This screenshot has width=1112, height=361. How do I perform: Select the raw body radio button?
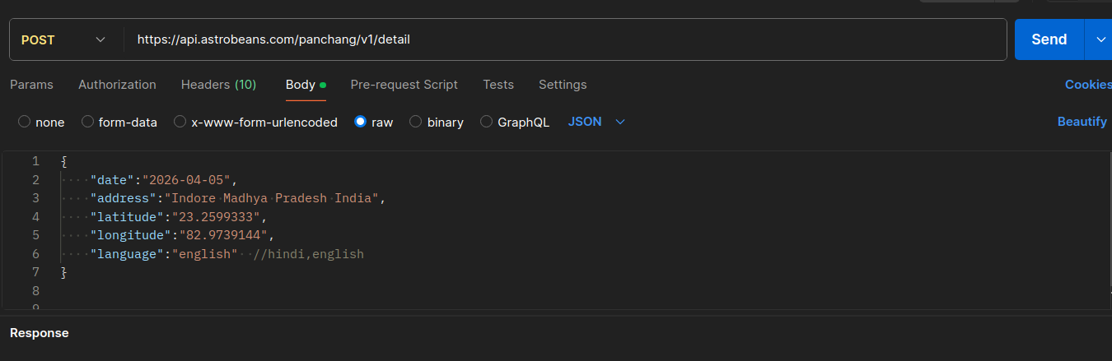[x=360, y=122]
